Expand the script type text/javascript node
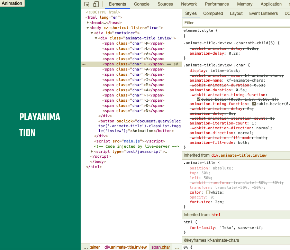 coord(92,151)
